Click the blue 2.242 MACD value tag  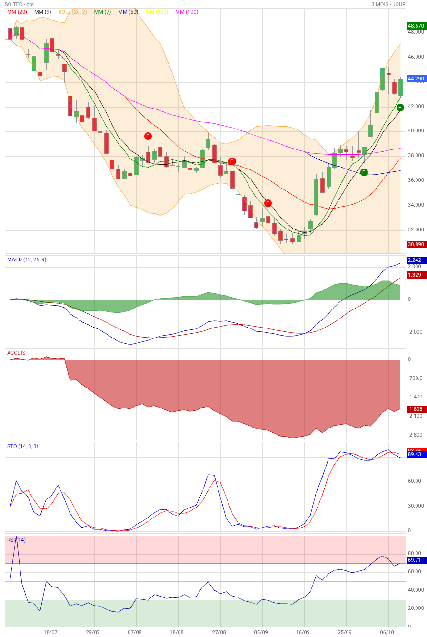tap(417, 260)
